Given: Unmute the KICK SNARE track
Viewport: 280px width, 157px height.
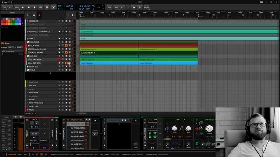Looking at the screenshot, I should [x=66, y=45].
